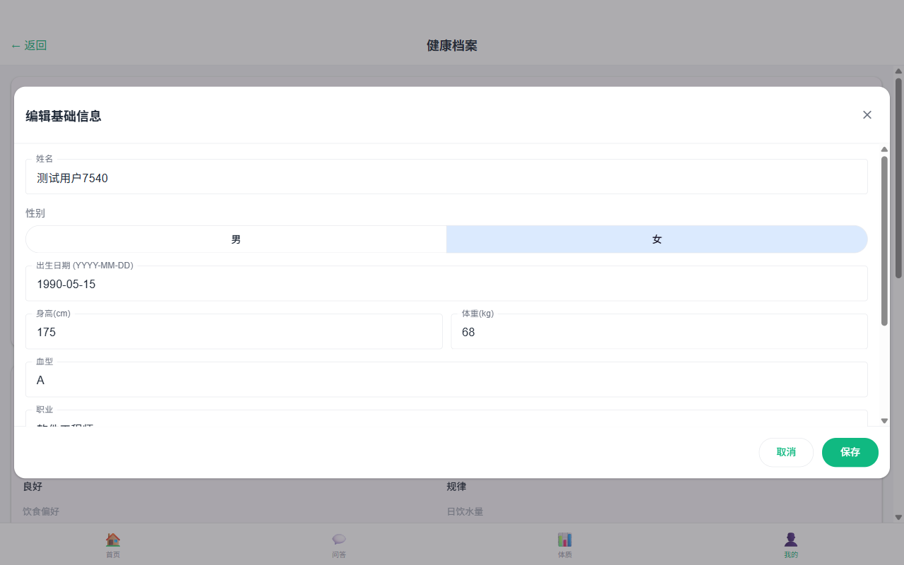Open the 首页 home tab icon
The height and width of the screenshot is (565, 904).
click(x=113, y=540)
